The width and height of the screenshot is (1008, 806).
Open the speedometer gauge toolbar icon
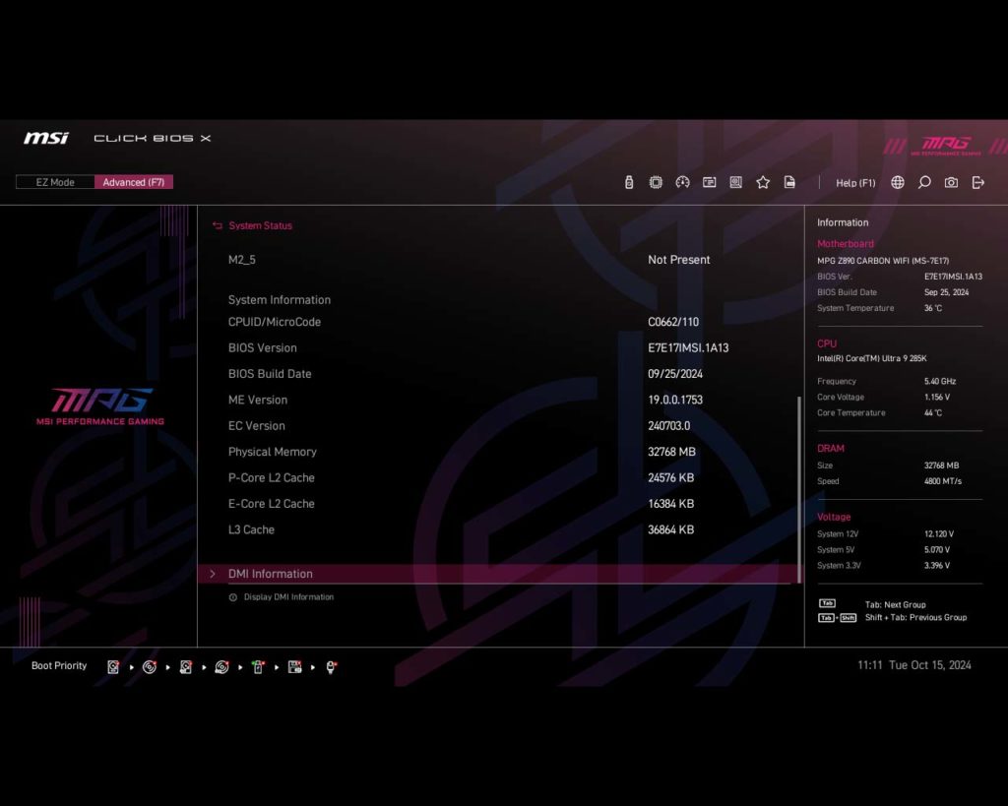(683, 182)
